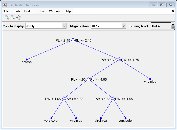Select the leftmost versicolor leaf node
The image size is (177, 130).
coord(51,118)
